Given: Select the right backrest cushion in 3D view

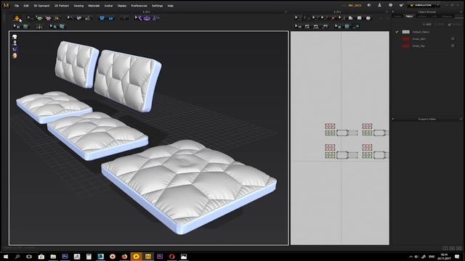Looking at the screenshot, I should click(127, 80).
